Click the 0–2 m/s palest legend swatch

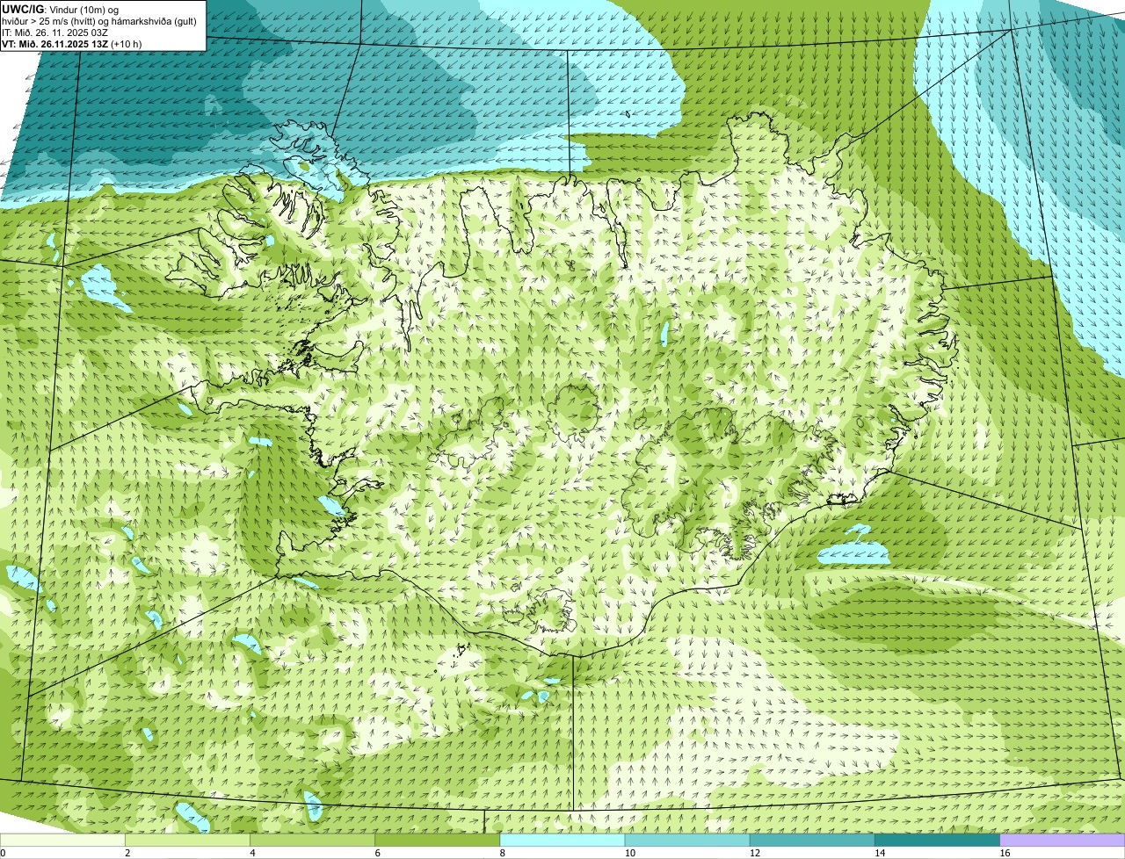pos(62,841)
